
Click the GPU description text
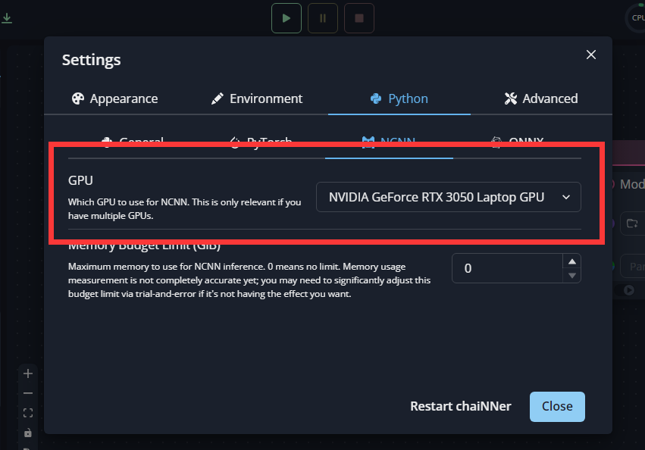point(184,209)
